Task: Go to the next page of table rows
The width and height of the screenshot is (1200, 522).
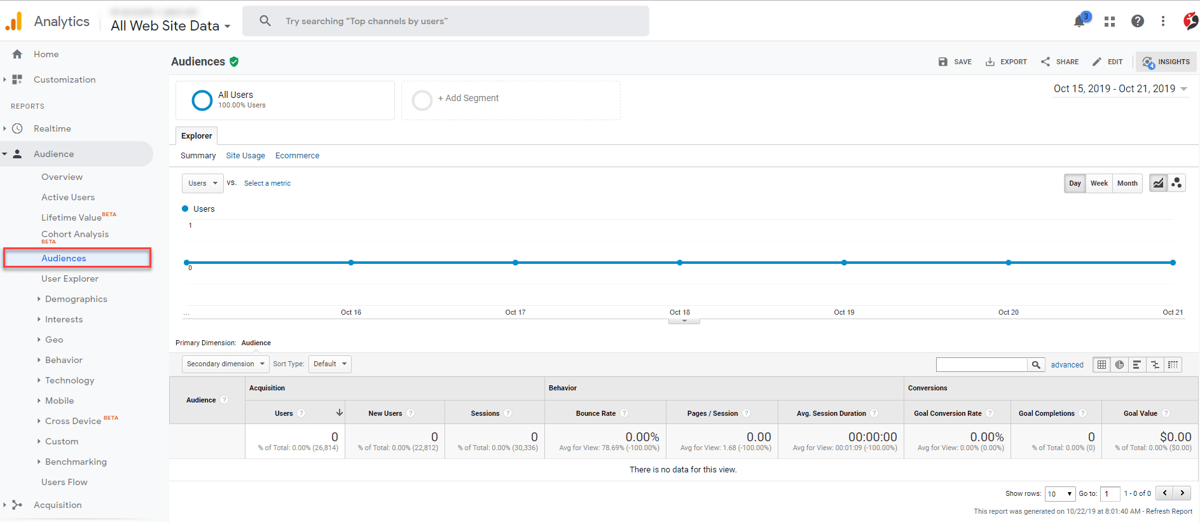Action: click(1182, 493)
